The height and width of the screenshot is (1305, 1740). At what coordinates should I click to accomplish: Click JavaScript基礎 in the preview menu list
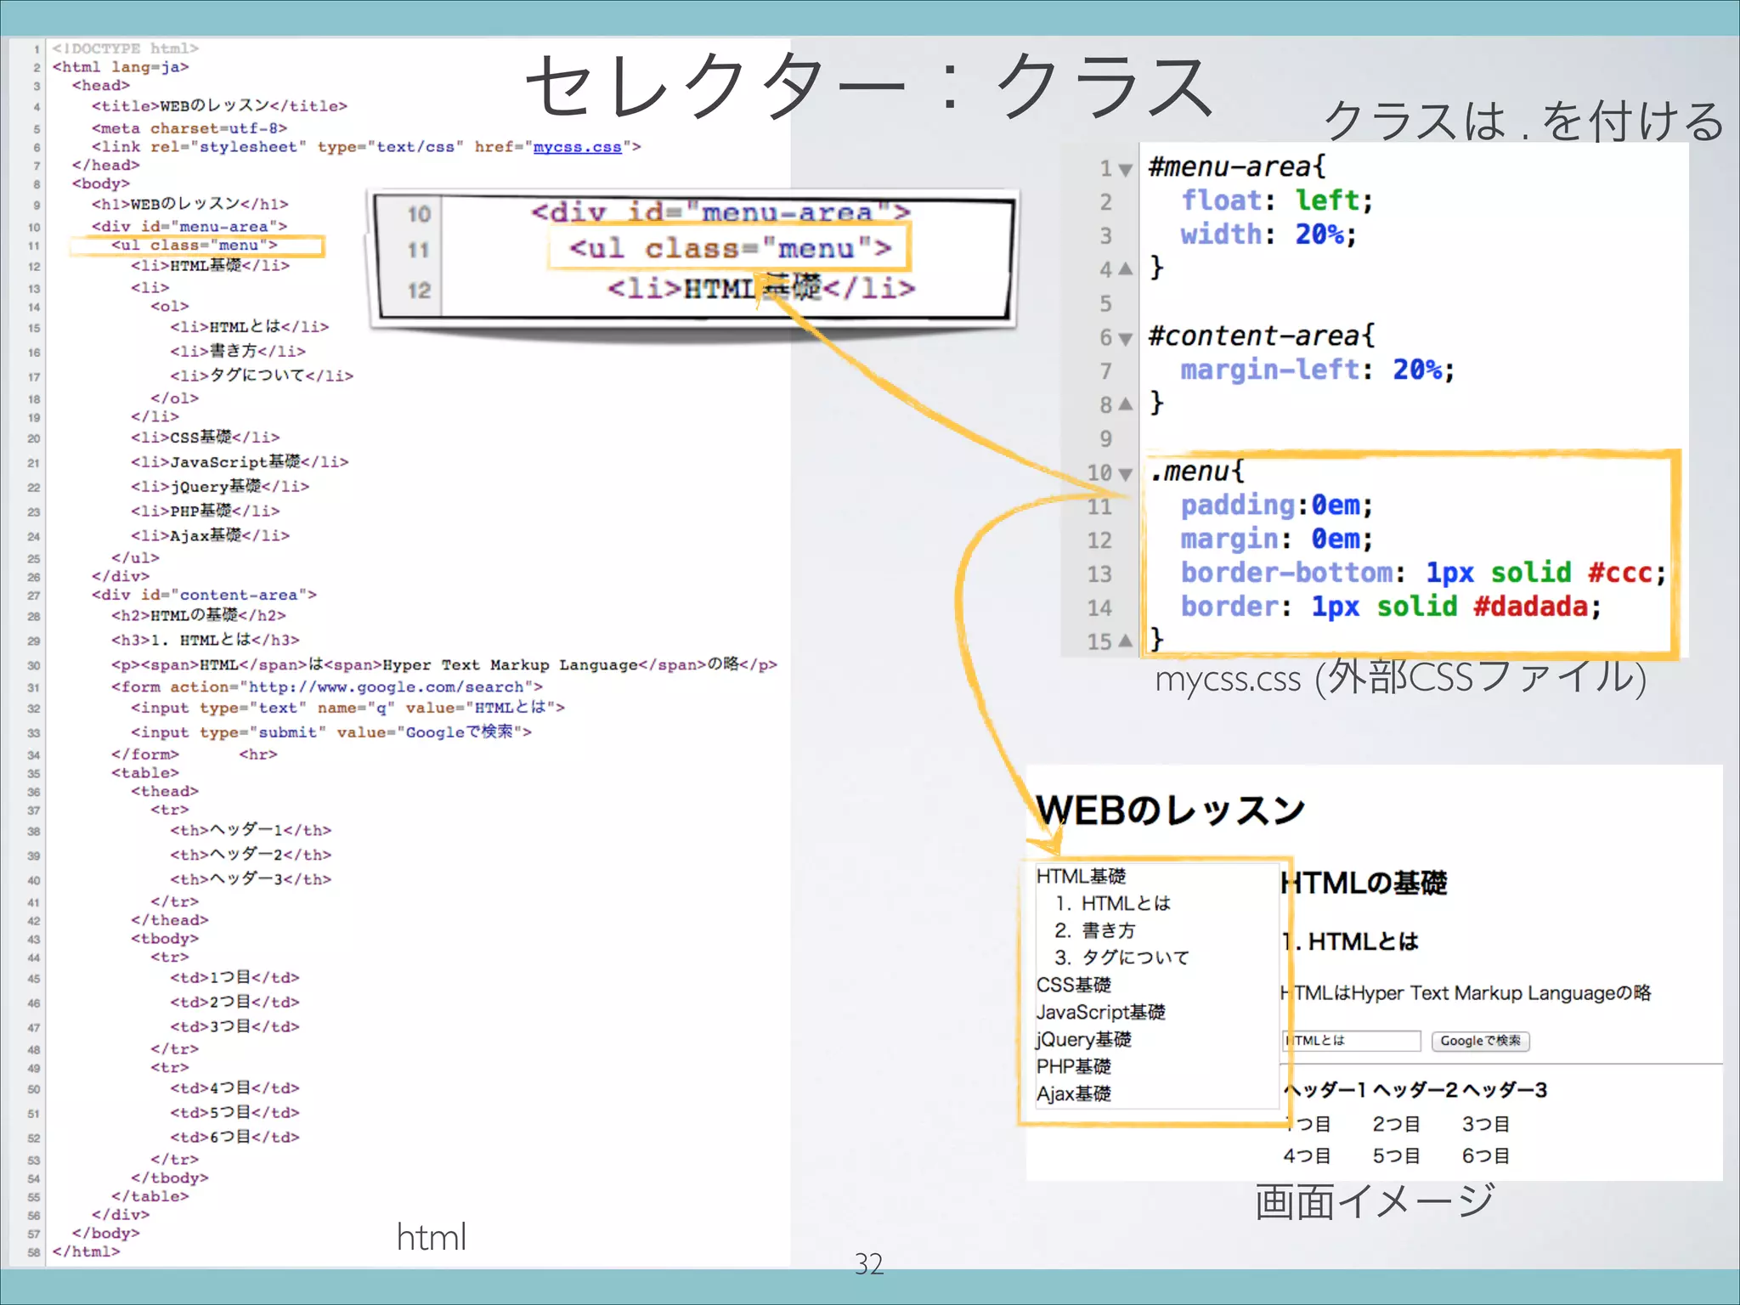pos(1100,1012)
